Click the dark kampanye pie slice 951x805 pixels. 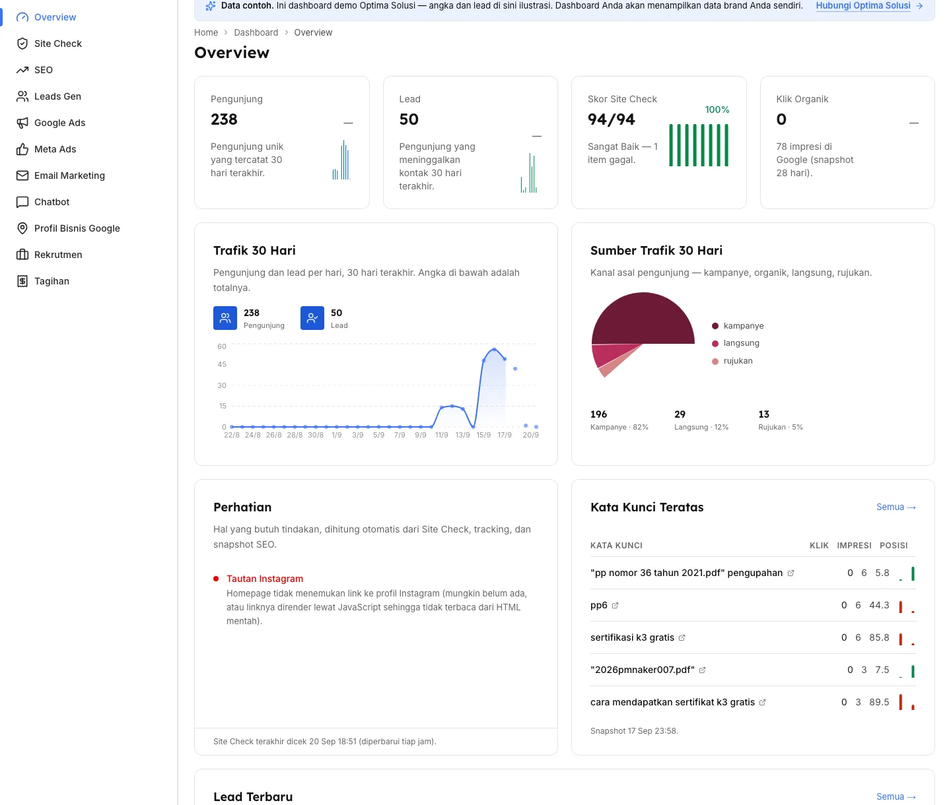coord(644,317)
